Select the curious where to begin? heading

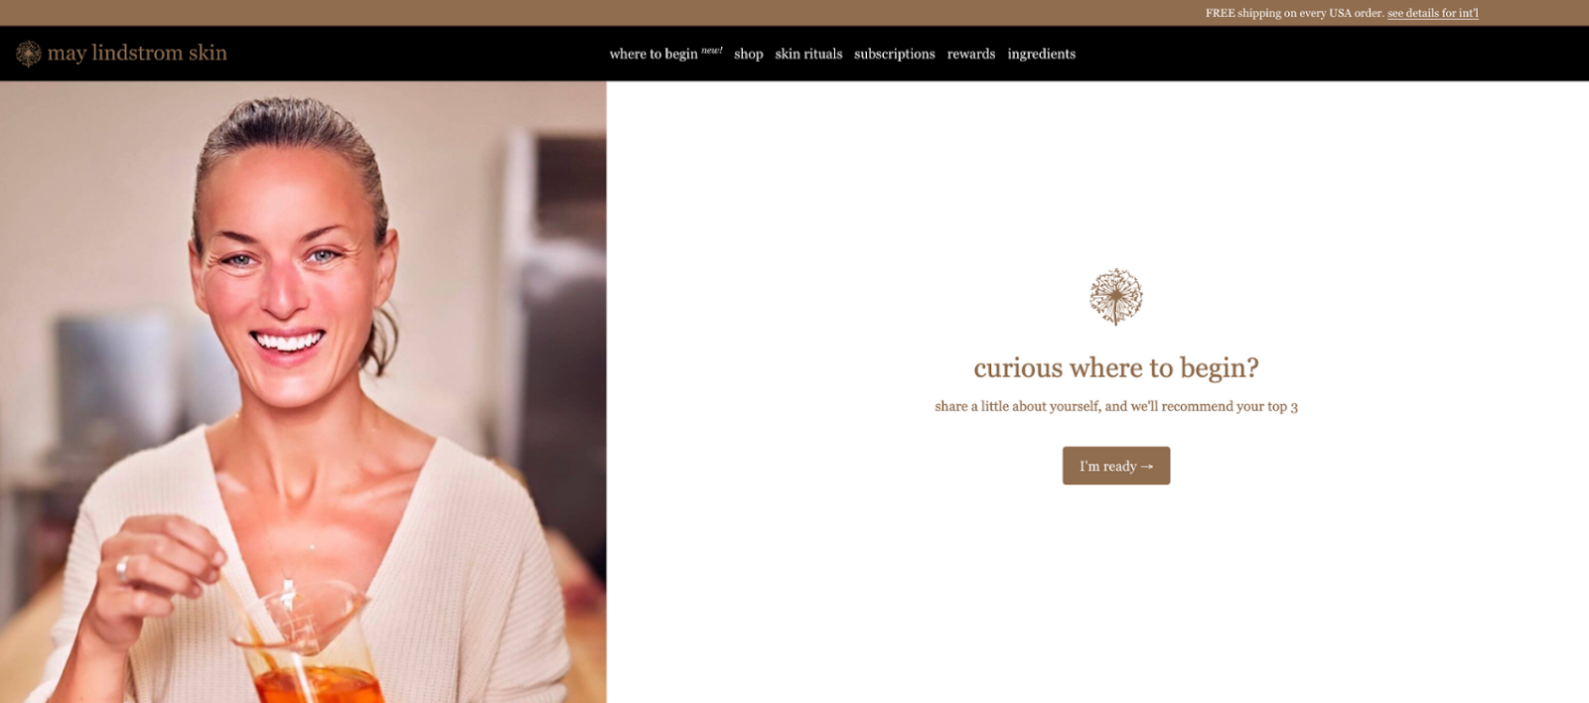1116,368
